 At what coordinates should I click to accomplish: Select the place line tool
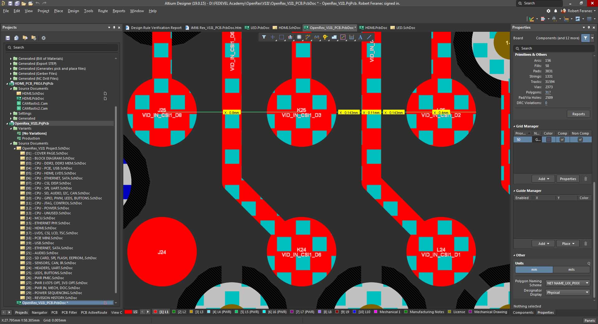click(x=369, y=37)
